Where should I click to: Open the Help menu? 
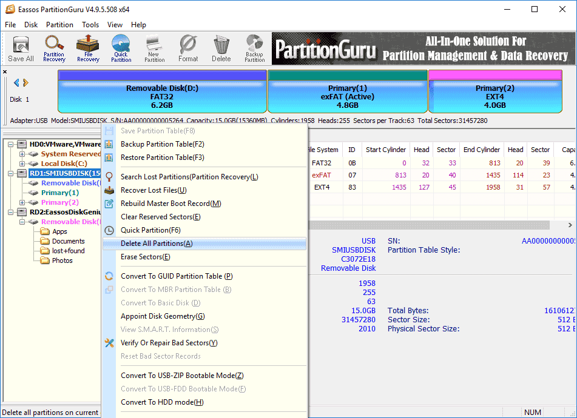(x=138, y=25)
